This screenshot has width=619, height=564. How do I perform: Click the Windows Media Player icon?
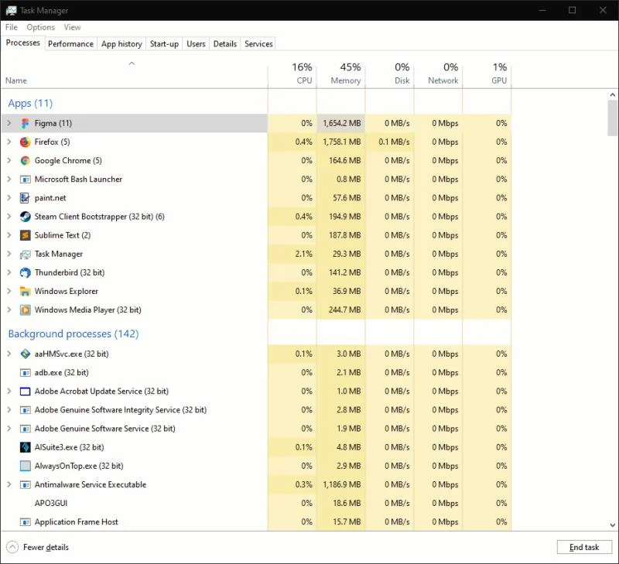click(x=26, y=310)
